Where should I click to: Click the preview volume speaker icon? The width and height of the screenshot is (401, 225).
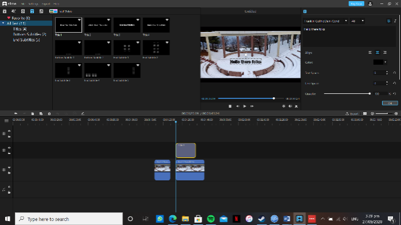(290, 106)
